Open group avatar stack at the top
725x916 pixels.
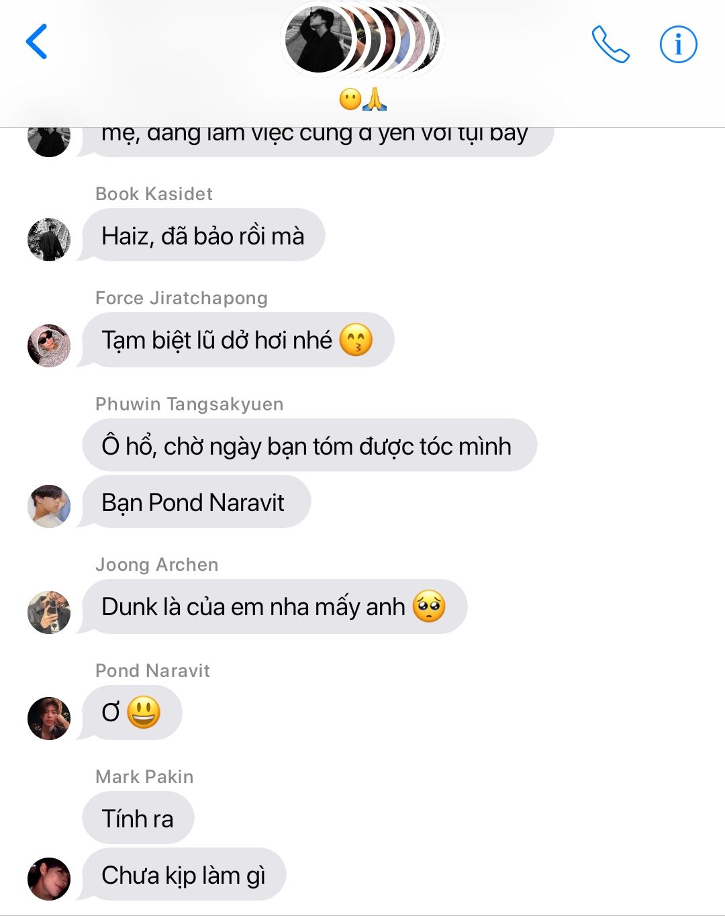362,40
